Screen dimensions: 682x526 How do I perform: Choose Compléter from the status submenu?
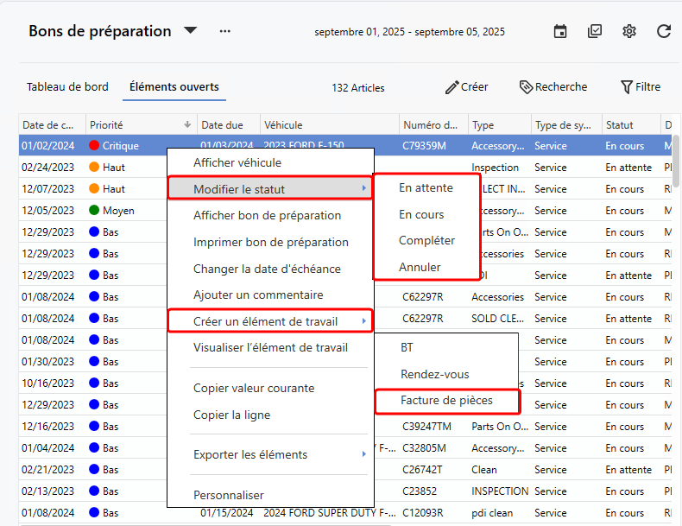(x=426, y=241)
